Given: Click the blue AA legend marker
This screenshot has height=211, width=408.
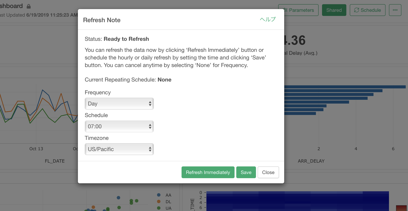Looking at the screenshot, I should [x=159, y=195].
